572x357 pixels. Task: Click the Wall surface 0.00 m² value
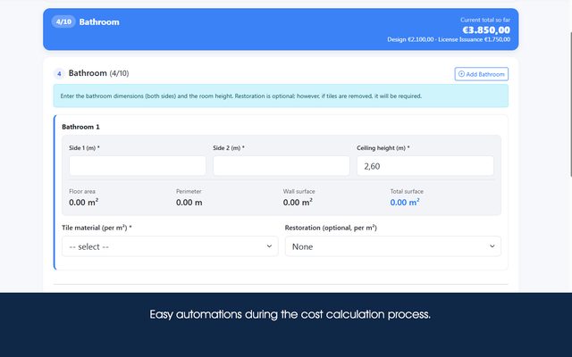click(298, 203)
